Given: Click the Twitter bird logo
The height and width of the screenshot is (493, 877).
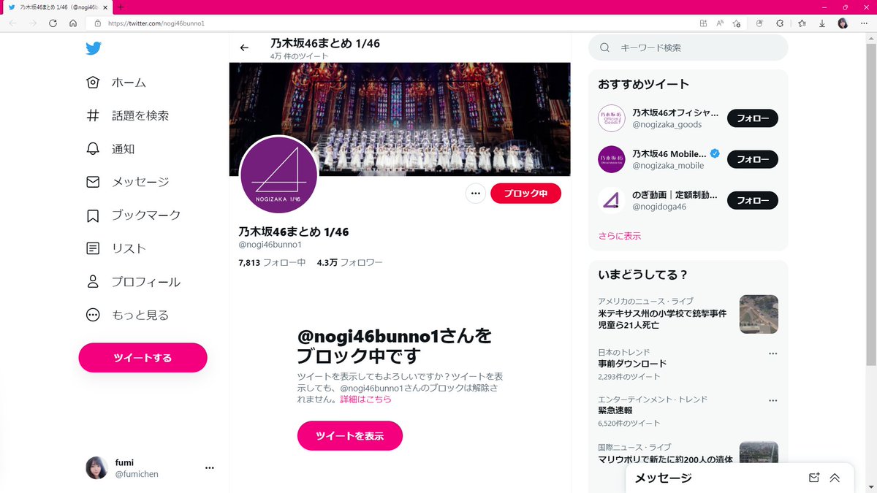Looking at the screenshot, I should click(93, 49).
